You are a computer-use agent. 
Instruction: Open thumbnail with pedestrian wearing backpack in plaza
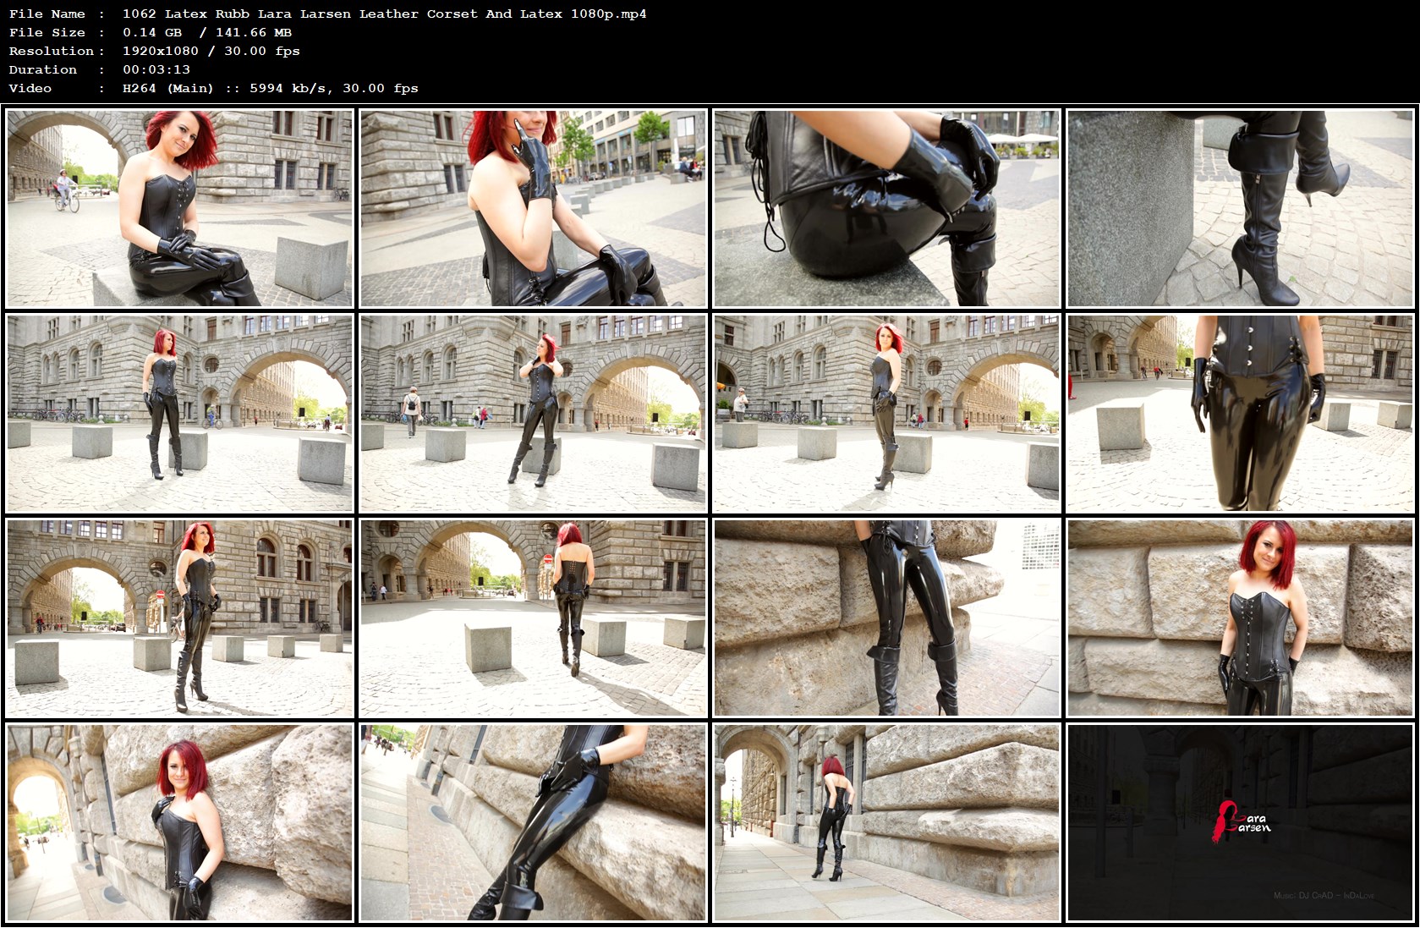[x=534, y=413]
